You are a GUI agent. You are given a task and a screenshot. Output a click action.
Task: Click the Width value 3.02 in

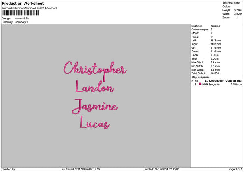(238, 14)
